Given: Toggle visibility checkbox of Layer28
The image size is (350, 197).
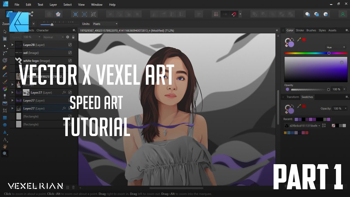Looking at the screenshot, I should (70, 45).
